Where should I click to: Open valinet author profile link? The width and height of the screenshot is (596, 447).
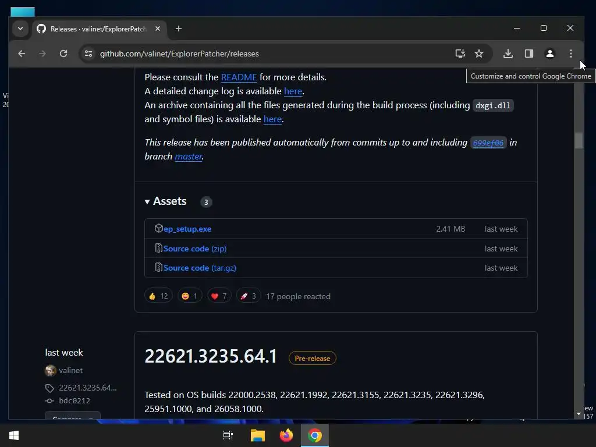[x=70, y=370]
